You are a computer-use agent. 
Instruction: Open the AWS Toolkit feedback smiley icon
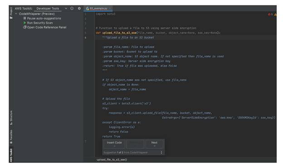[x=72, y=8]
